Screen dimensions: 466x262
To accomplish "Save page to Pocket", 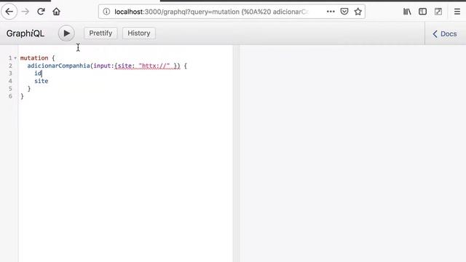I will click(344, 12).
